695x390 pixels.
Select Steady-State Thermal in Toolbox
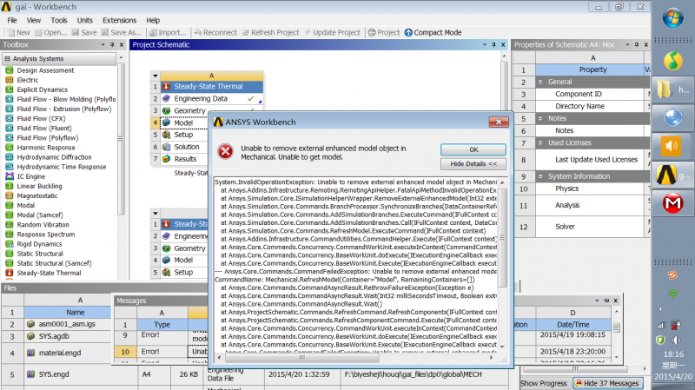[49, 273]
